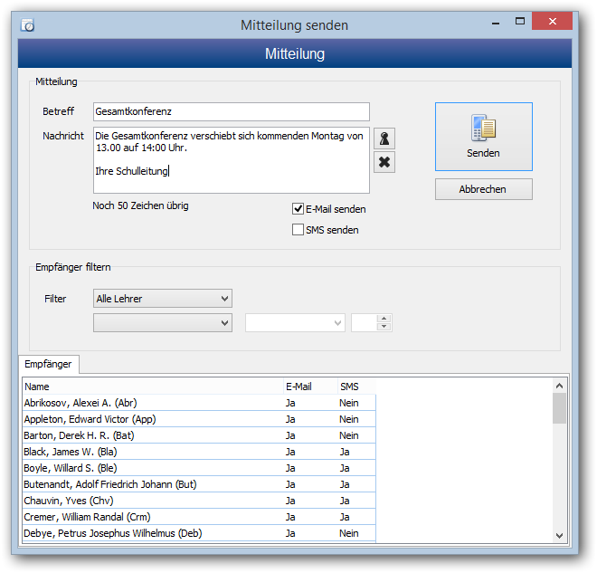Click the Abbrechen button
The image size is (597, 573).
(x=484, y=189)
